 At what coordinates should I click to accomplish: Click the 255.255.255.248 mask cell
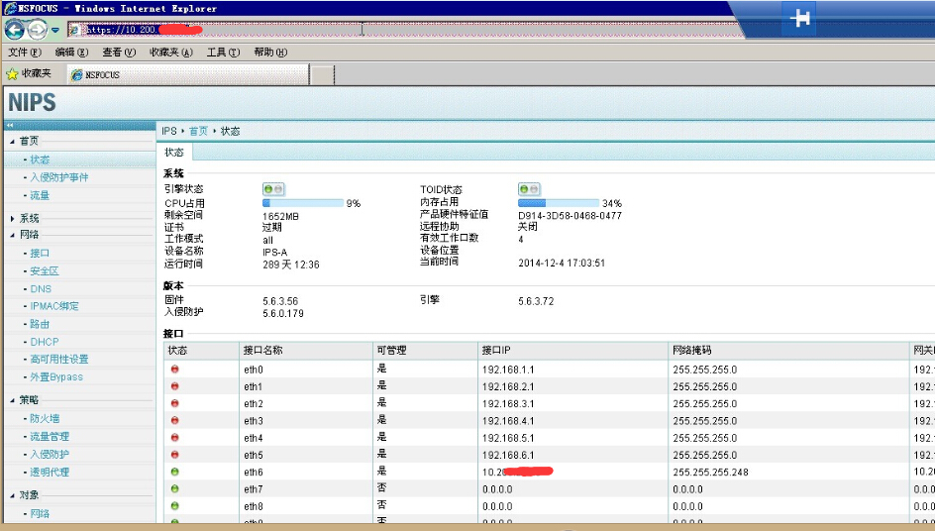click(710, 472)
